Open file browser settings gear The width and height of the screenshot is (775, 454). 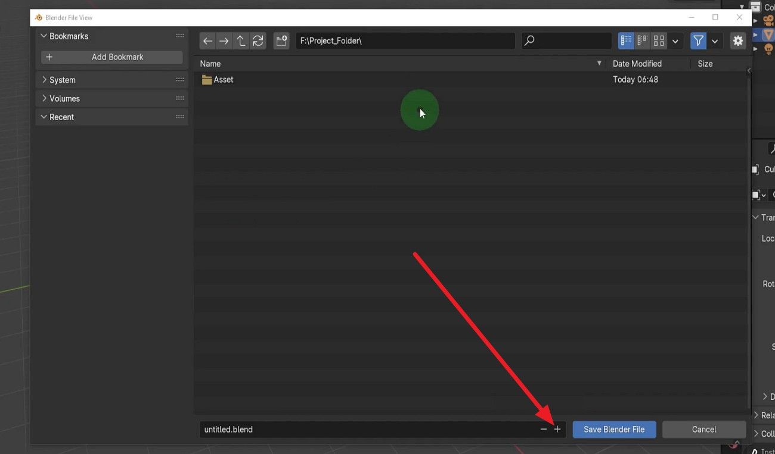738,41
